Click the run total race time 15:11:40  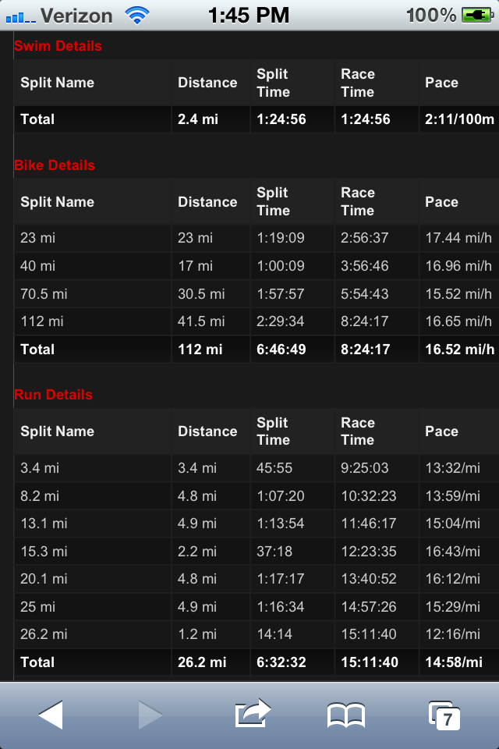point(369,662)
